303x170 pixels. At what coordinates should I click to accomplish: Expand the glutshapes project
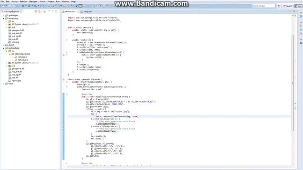click(3, 16)
